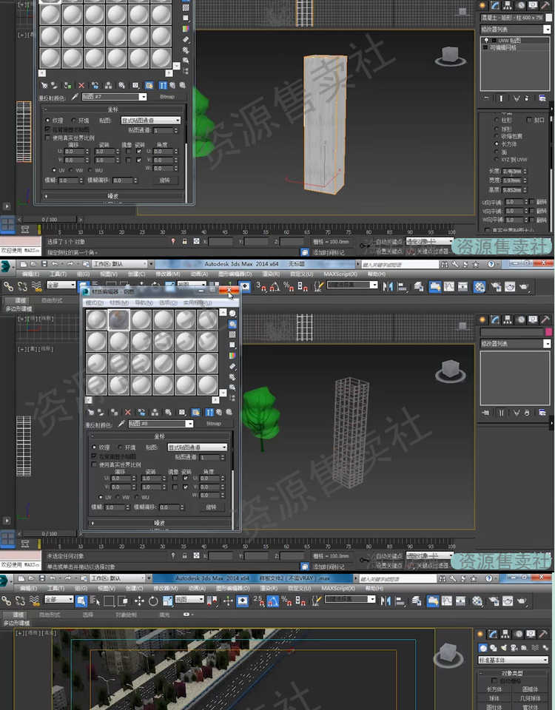Open 修改器(M) menu in VRAY .max window

[167, 588]
